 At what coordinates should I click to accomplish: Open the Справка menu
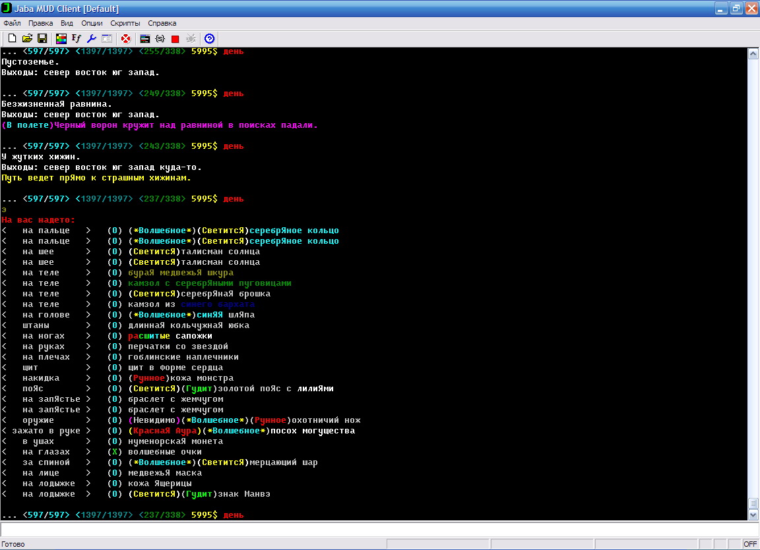click(162, 23)
